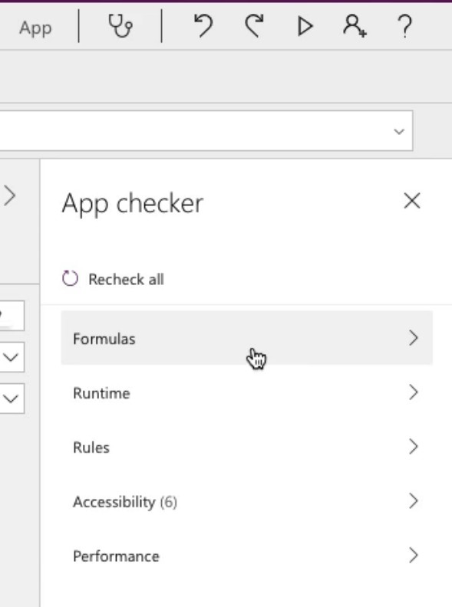
Task: Preview the app with play icon
Action: pos(305,26)
